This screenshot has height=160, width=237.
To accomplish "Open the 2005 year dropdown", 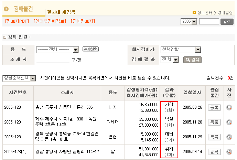I will tap(189, 22).
